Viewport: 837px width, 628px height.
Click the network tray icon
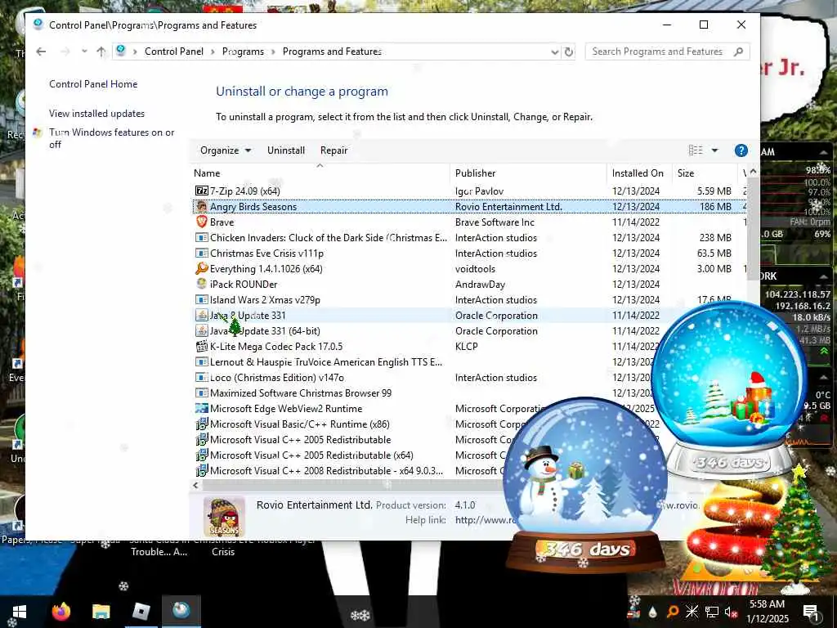pyautogui.click(x=712, y=612)
